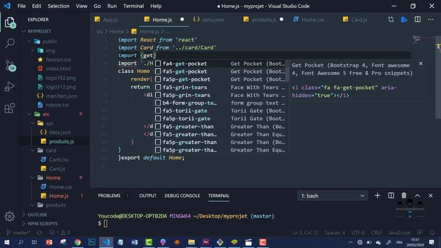Open Card.css in the explorer
Screen dimensions: 441x248
(59, 159)
